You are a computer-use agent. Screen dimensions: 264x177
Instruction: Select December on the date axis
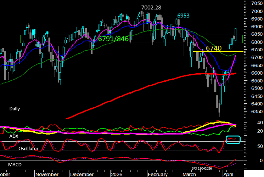pos(82,174)
